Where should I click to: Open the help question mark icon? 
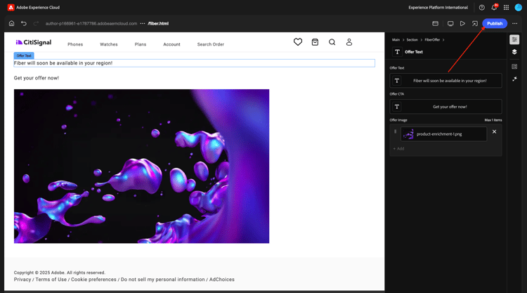[x=481, y=8]
